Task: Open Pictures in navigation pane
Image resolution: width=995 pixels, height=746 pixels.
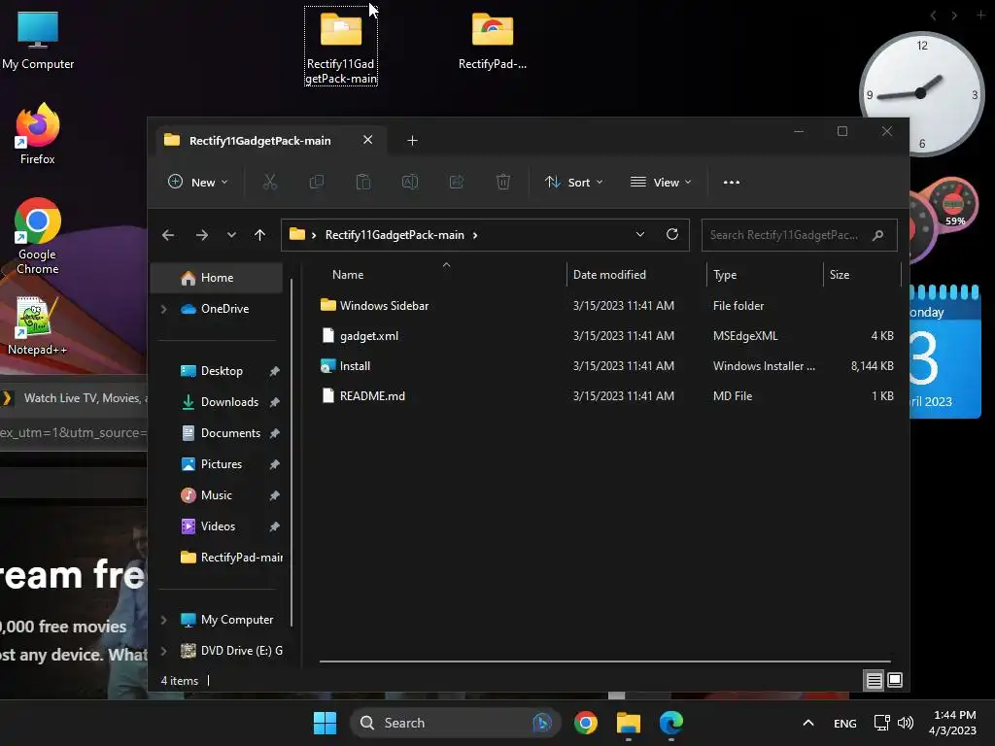Action: (219, 464)
